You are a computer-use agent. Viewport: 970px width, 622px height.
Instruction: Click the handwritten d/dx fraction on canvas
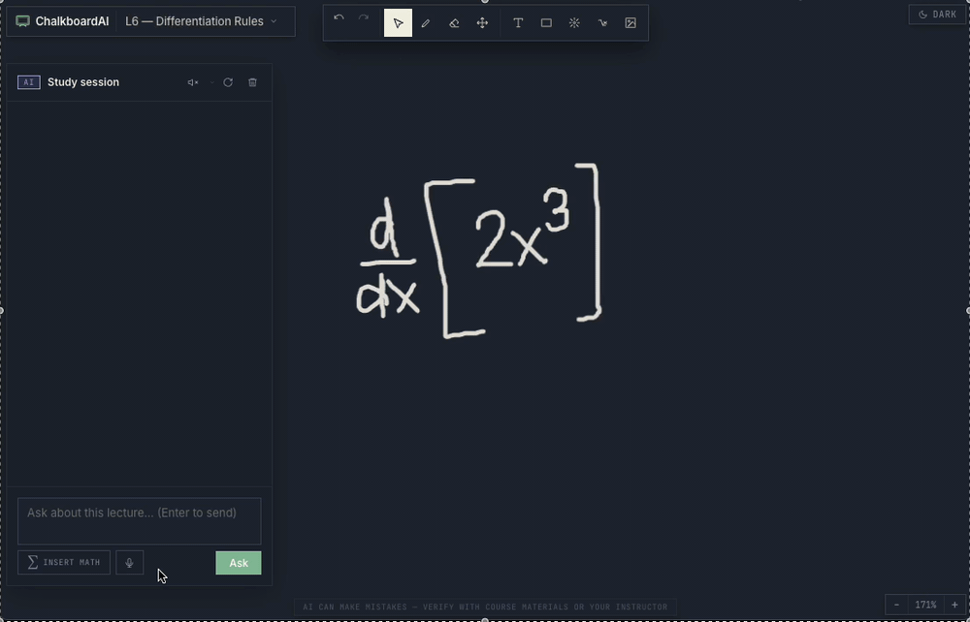coord(388,260)
